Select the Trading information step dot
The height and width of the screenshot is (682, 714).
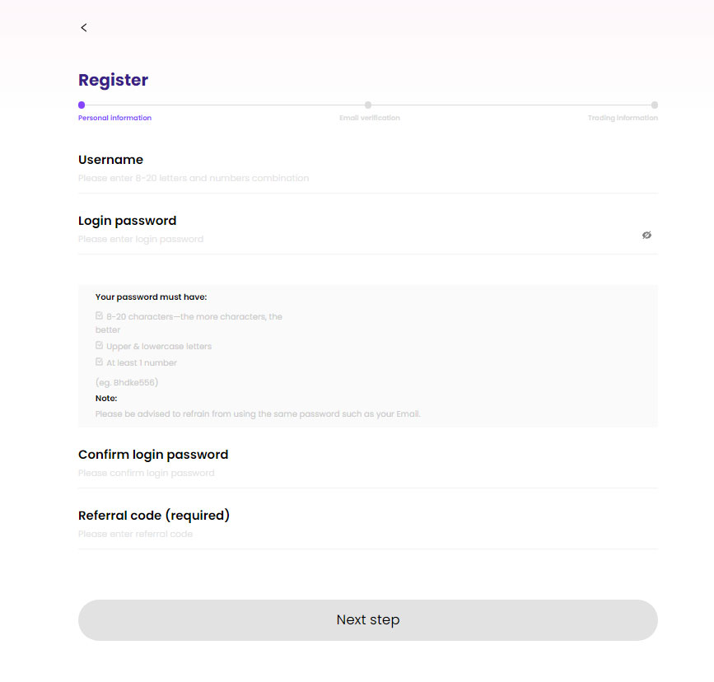[x=655, y=105]
